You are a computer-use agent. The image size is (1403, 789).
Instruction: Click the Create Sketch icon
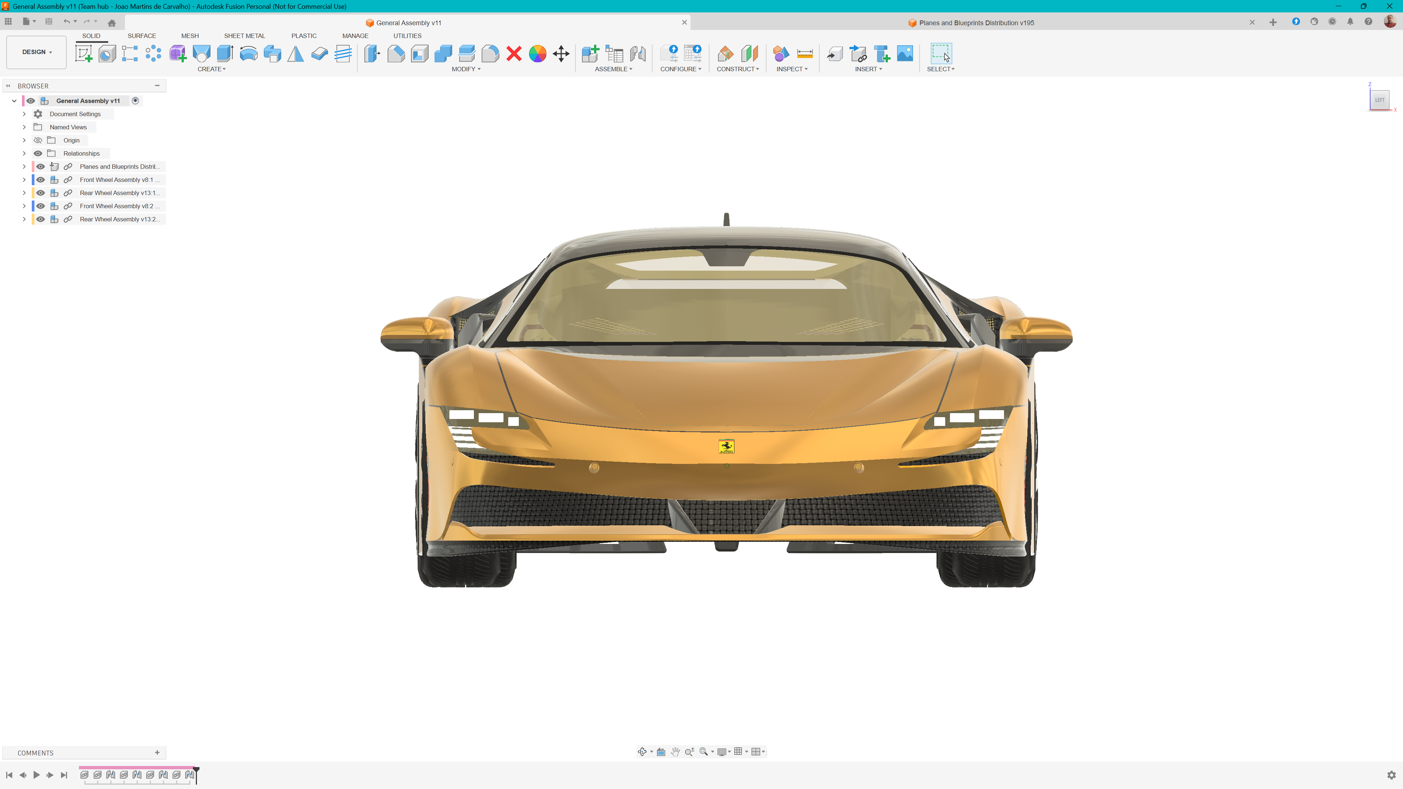[x=83, y=53]
